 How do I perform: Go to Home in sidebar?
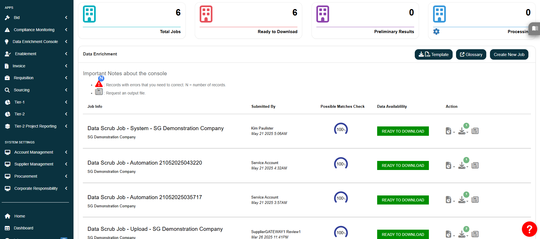click(x=20, y=216)
